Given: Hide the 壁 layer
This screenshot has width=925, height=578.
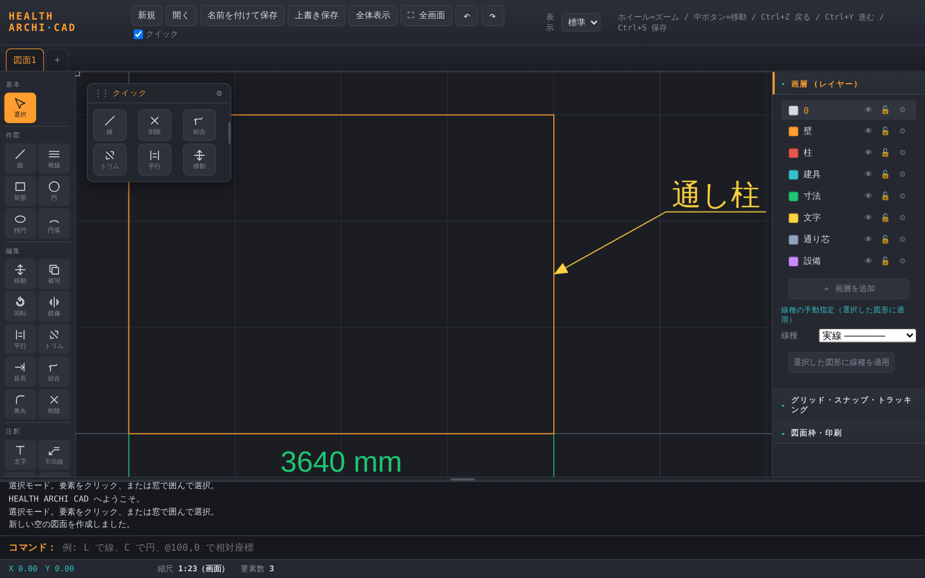Looking at the screenshot, I should coord(868,131).
